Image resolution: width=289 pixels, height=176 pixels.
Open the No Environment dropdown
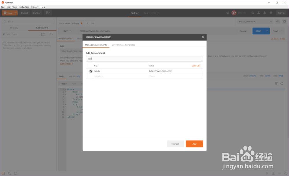(x=255, y=22)
